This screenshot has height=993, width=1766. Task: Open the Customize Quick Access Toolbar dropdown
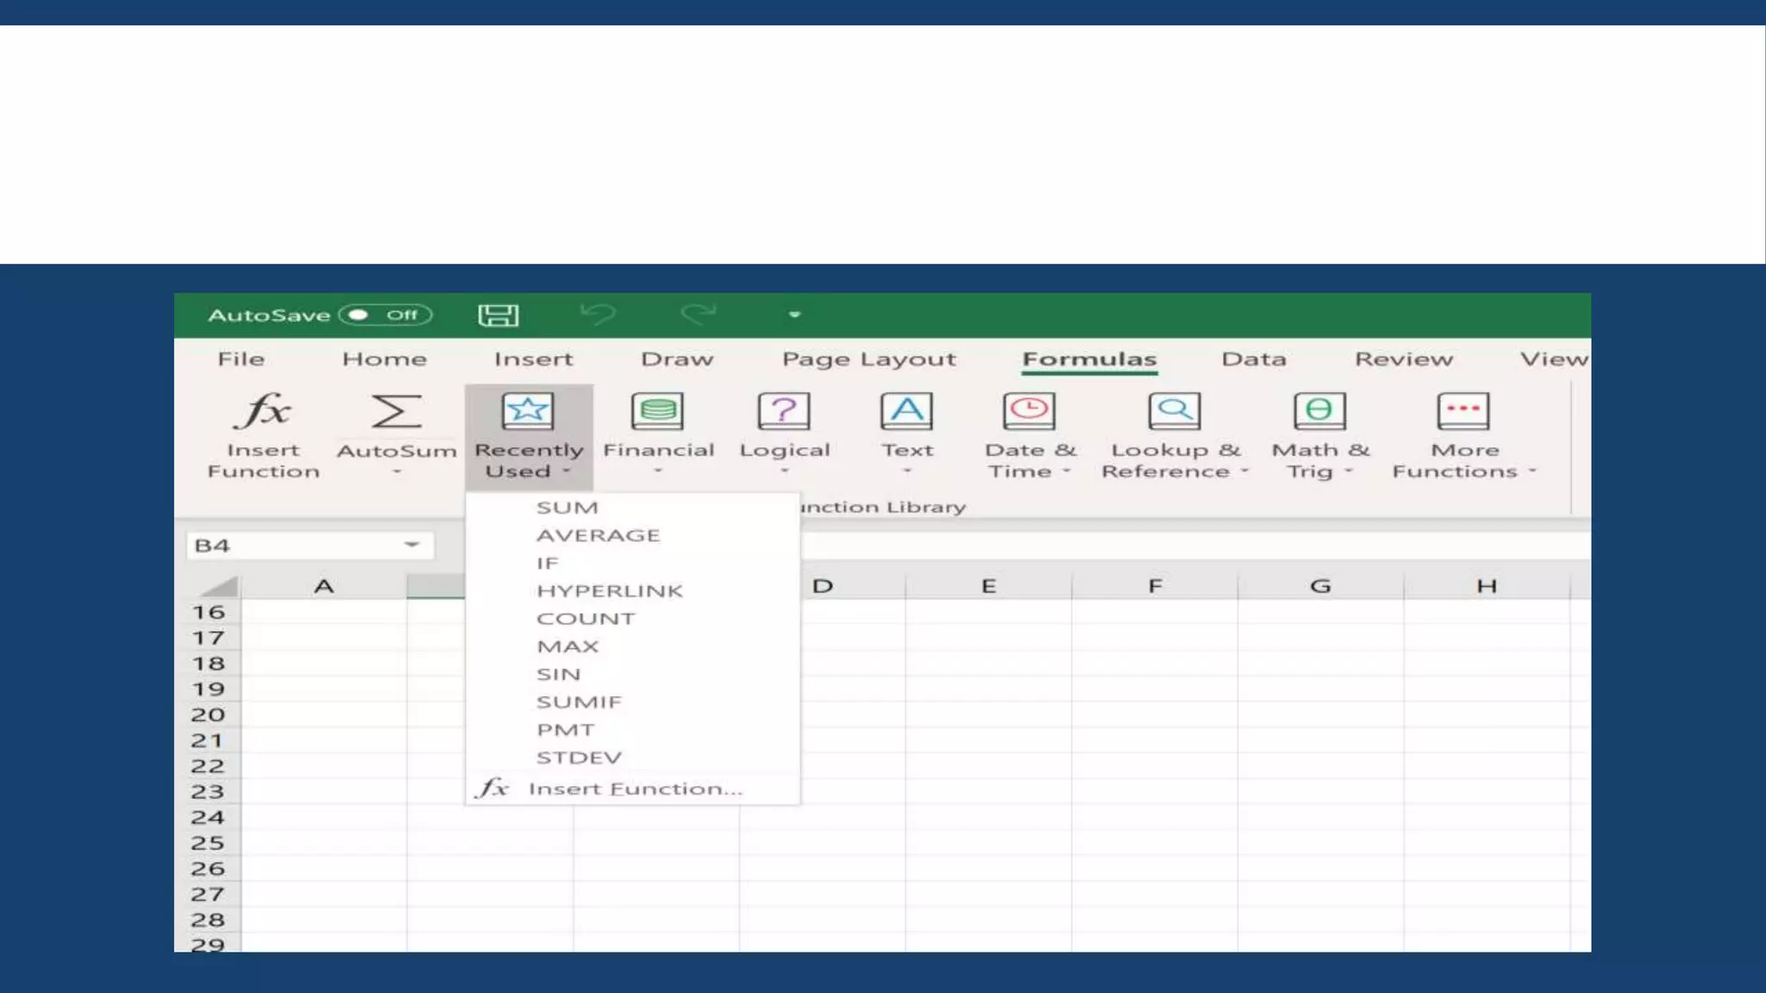point(794,315)
